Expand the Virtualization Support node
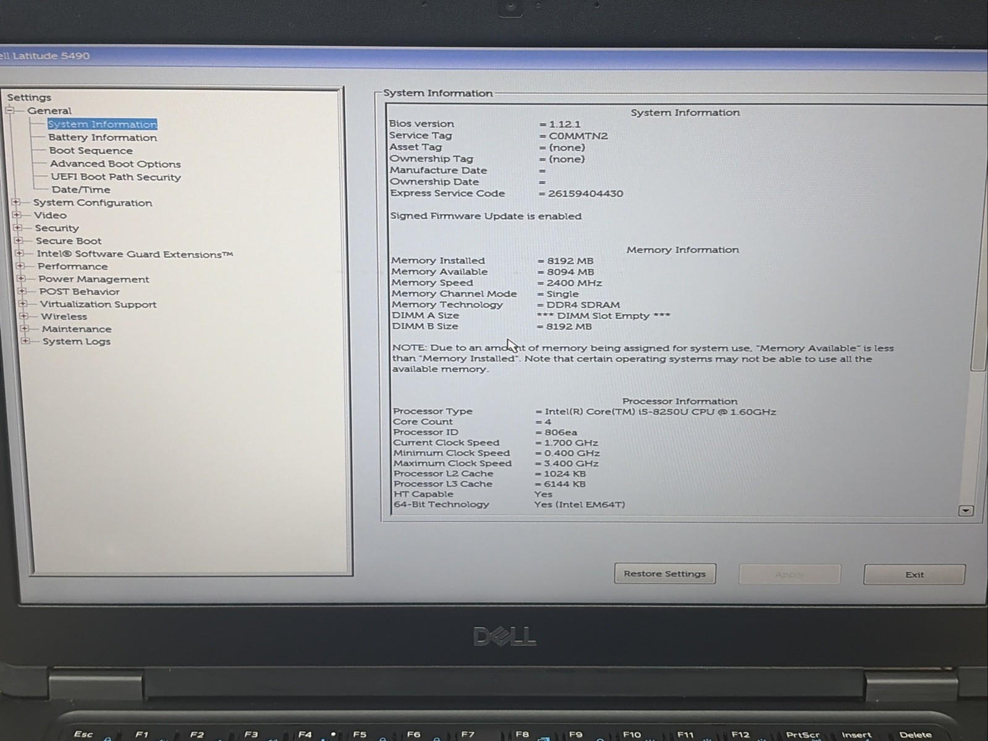988x741 pixels. pos(23,303)
